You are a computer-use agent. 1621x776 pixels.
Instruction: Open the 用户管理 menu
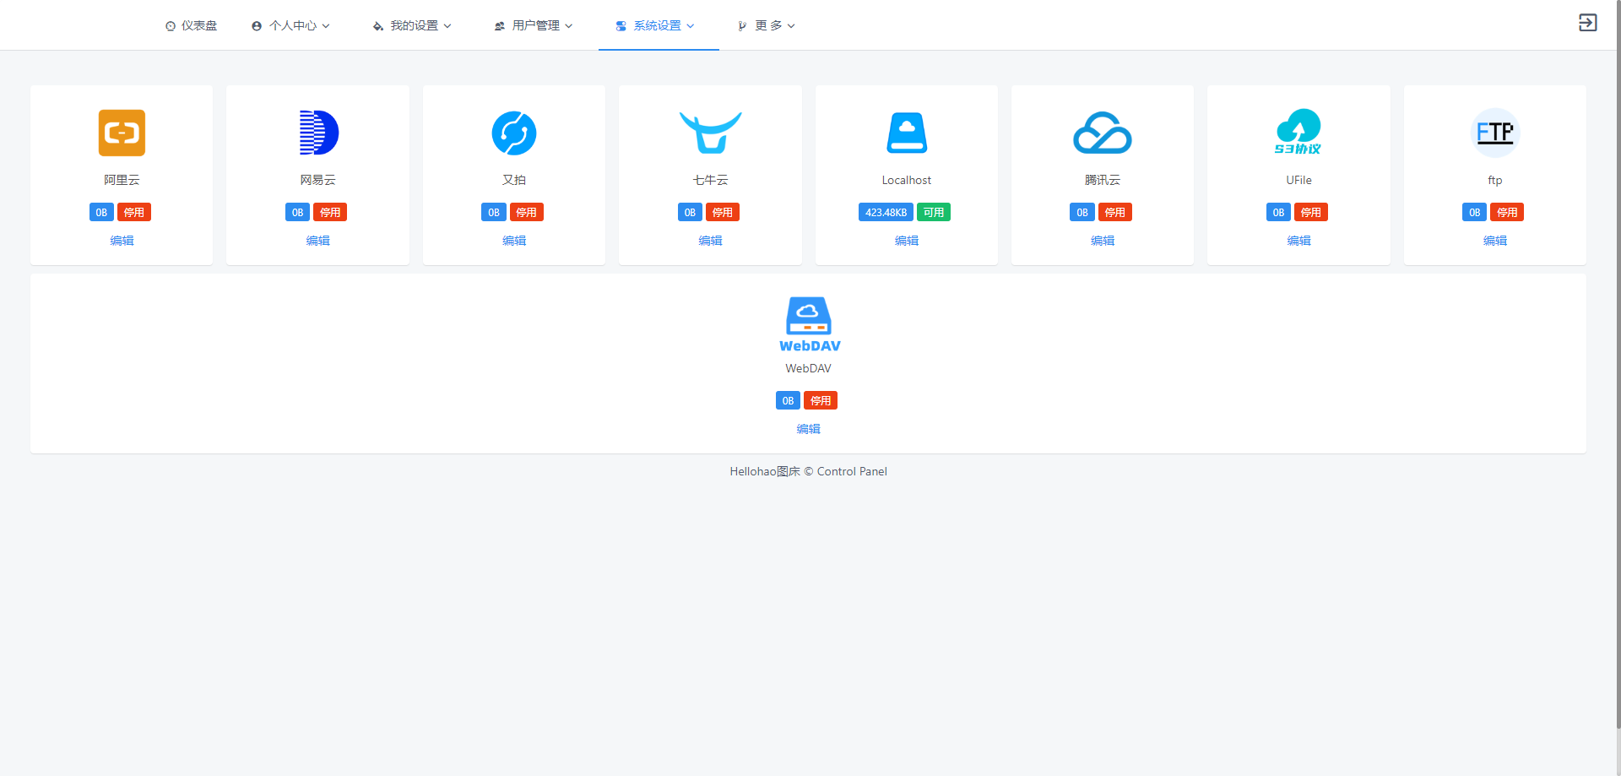pyautogui.click(x=534, y=25)
